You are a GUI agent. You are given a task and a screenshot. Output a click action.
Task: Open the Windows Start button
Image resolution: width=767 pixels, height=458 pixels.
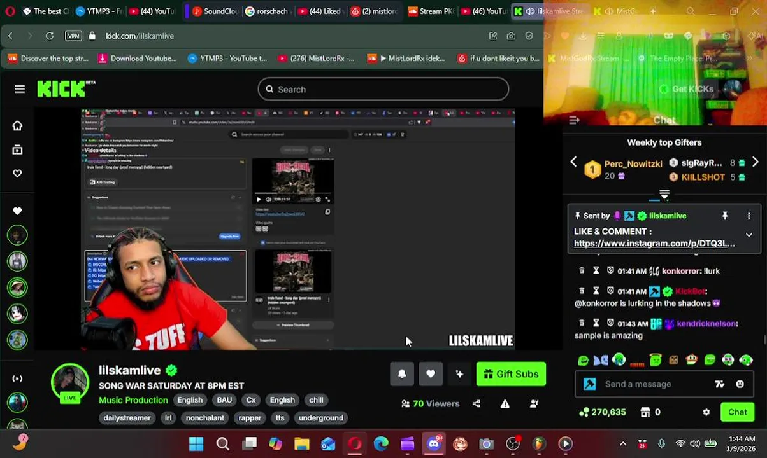point(196,443)
